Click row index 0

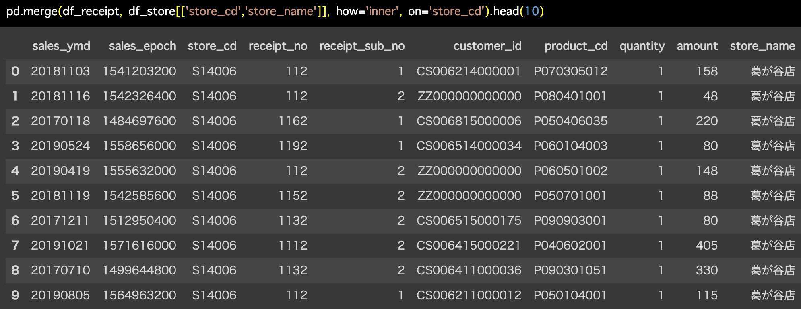[15, 71]
